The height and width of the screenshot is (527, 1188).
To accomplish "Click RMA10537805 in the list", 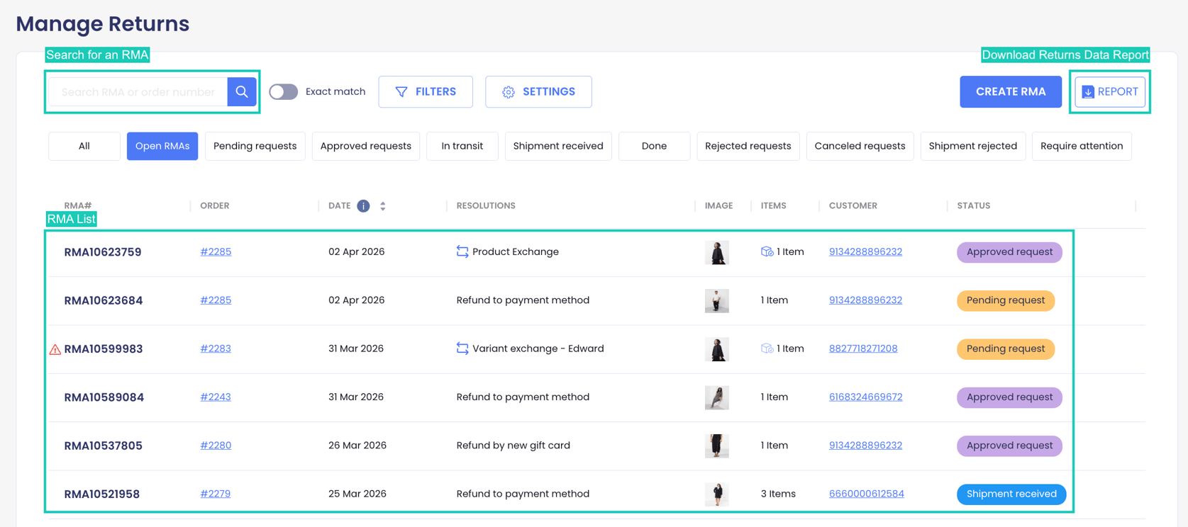I will point(104,446).
